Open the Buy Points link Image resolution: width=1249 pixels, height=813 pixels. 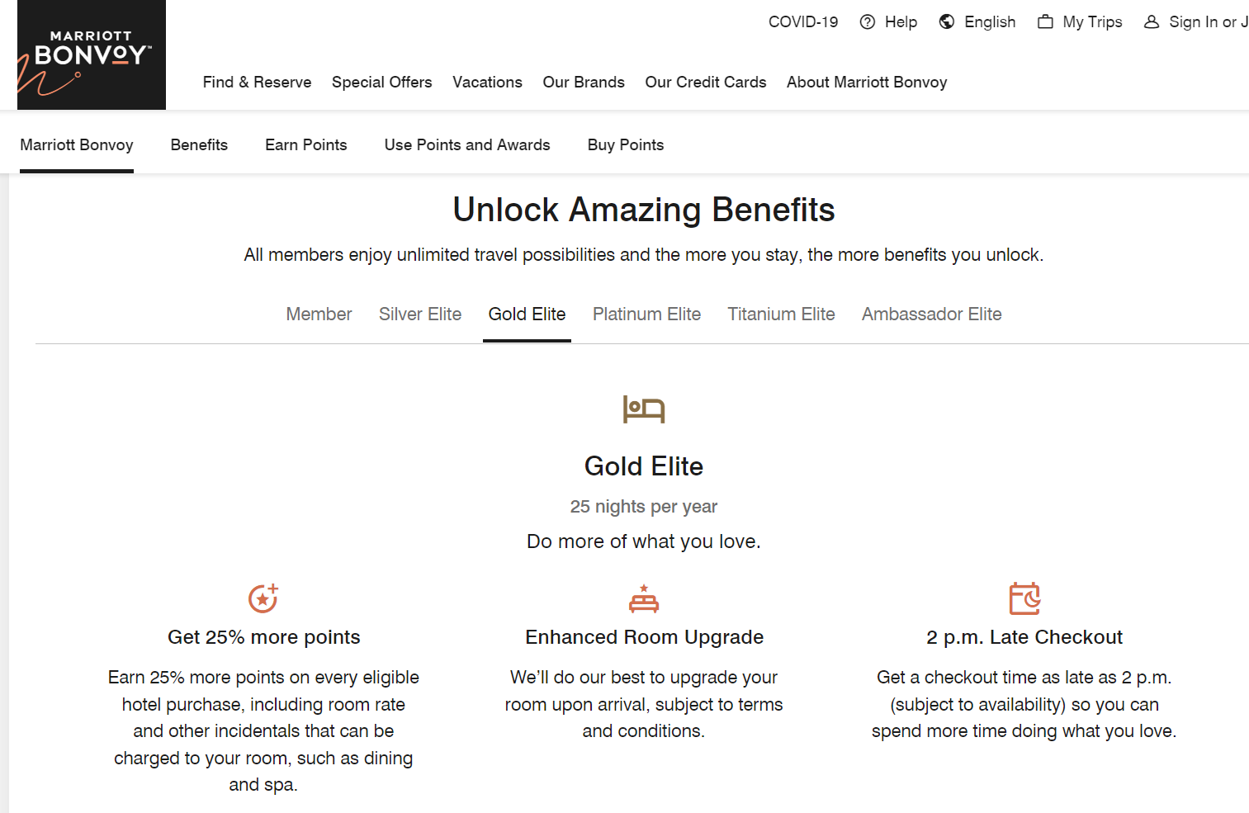[x=625, y=145]
